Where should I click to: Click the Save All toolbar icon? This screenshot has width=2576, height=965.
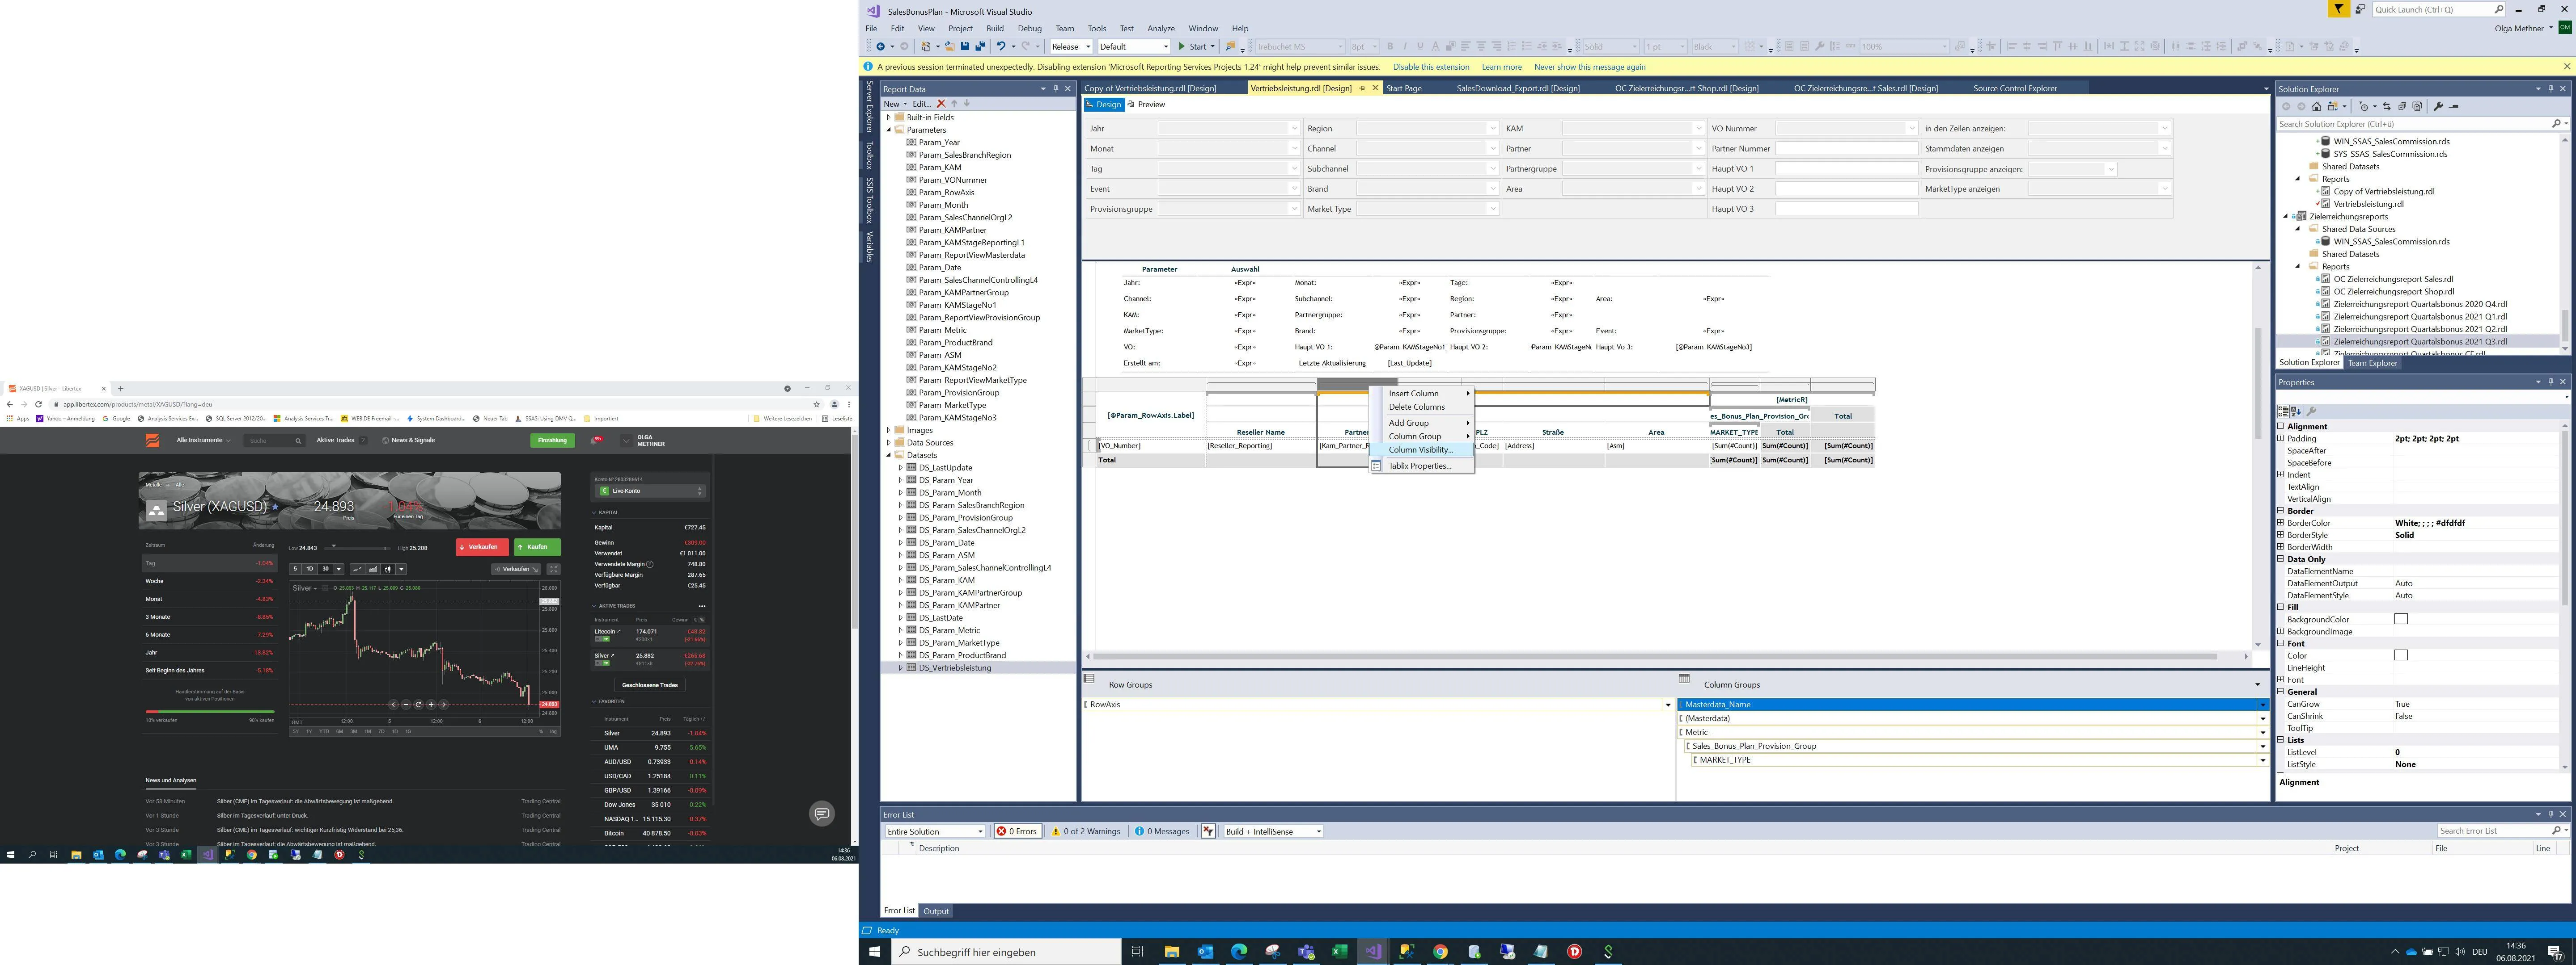click(x=980, y=46)
